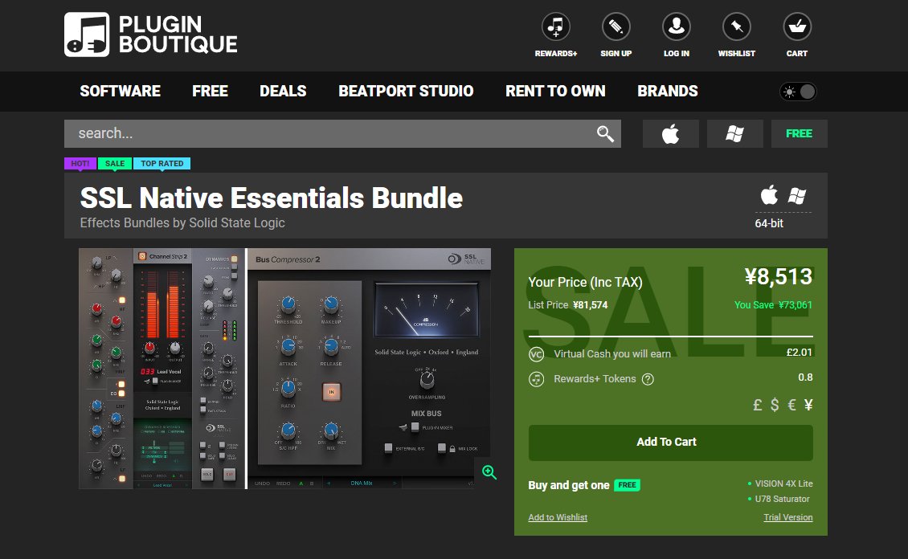Click the green FREE filter button
Viewport: 908px width, 559px height.
(800, 133)
